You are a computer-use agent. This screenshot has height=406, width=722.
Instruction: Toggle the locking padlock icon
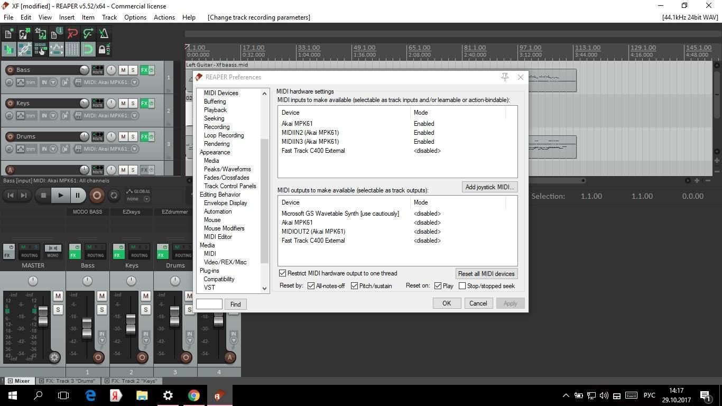tap(102, 50)
